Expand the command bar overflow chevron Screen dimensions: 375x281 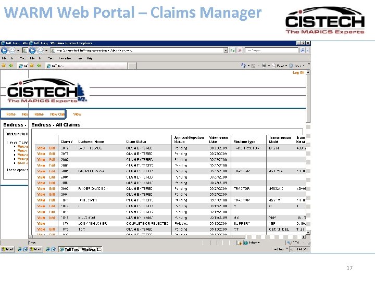pyautogui.click(x=308, y=64)
